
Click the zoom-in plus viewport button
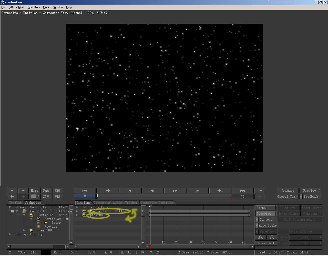tap(12, 191)
